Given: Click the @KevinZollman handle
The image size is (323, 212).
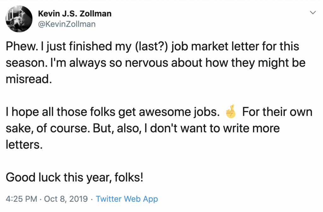Looking at the screenshot, I should [x=66, y=24].
